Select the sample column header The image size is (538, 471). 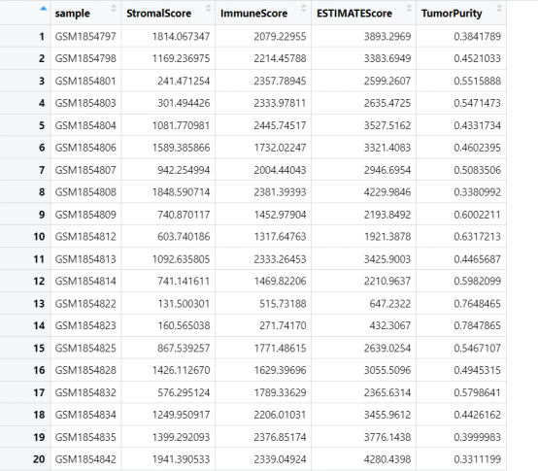[x=73, y=14]
